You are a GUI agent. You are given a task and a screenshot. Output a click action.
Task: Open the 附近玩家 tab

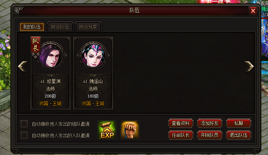click(88, 27)
